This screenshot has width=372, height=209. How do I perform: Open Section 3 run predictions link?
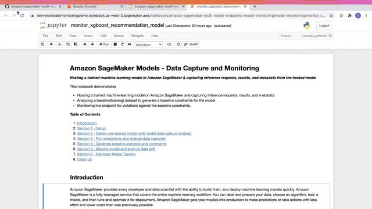point(121,139)
